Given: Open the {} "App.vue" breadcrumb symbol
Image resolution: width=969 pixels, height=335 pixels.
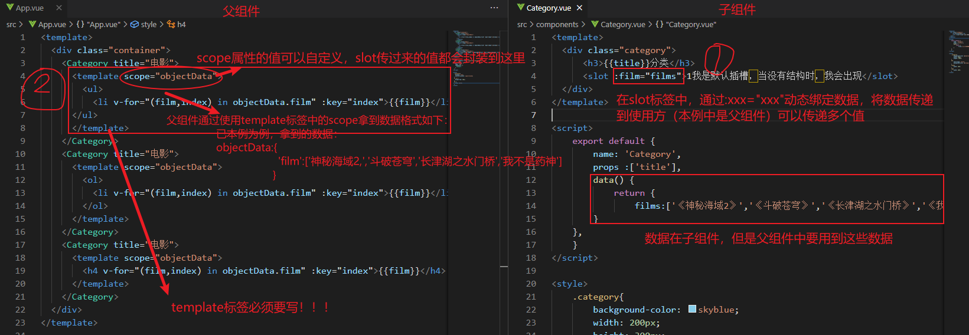Looking at the screenshot, I should pos(98,24).
